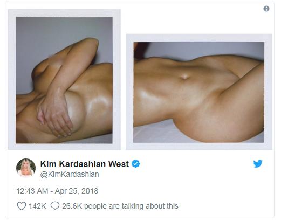Open the left tall polaroid photo
The image size is (281, 221).
[64, 80]
